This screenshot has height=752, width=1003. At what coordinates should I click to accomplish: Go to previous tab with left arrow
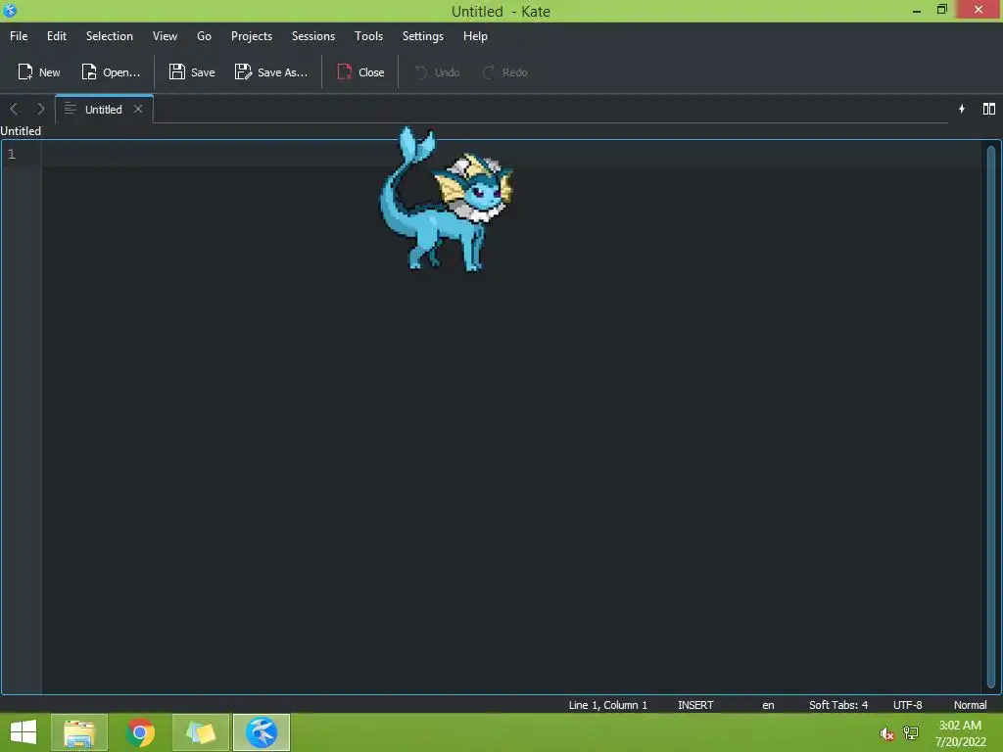point(14,109)
